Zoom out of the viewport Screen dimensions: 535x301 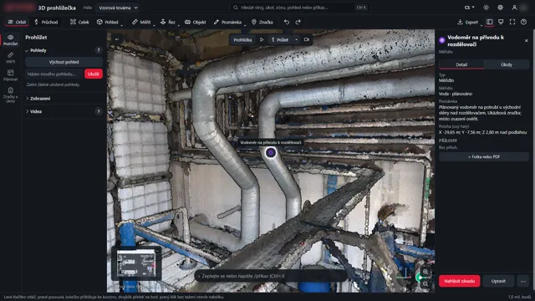tap(425, 283)
